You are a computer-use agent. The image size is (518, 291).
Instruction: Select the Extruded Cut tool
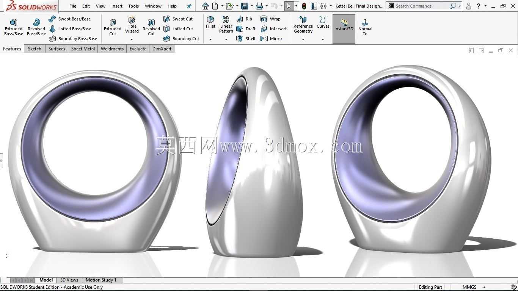click(x=113, y=27)
